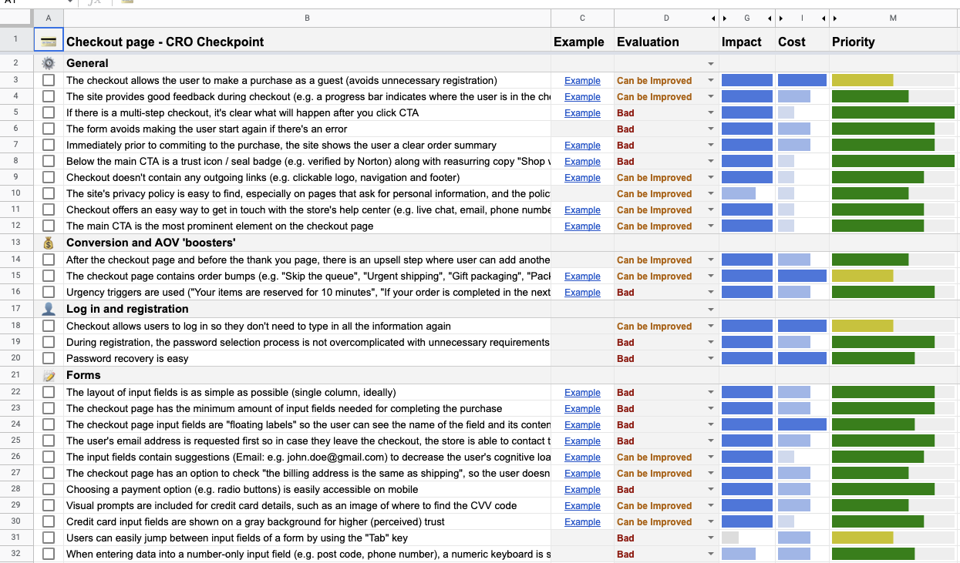The image size is (960, 563).
Task: Check the upsell step checkbox in row 14
Action: (x=49, y=260)
